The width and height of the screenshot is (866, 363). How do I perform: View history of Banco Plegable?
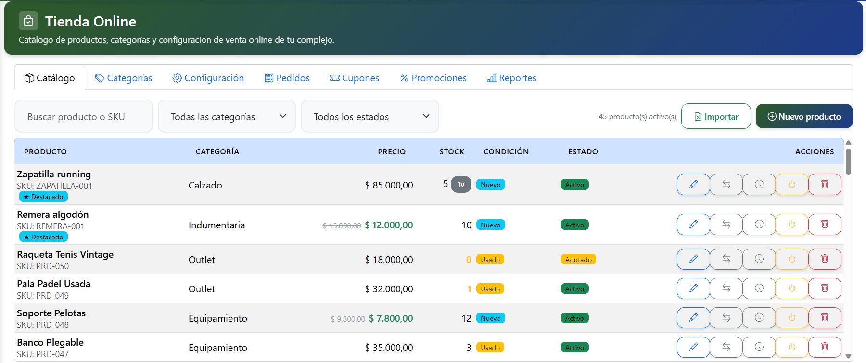(x=759, y=347)
